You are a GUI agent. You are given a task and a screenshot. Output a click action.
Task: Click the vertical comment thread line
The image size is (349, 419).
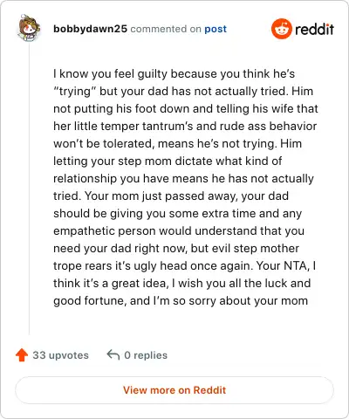tap(29, 189)
